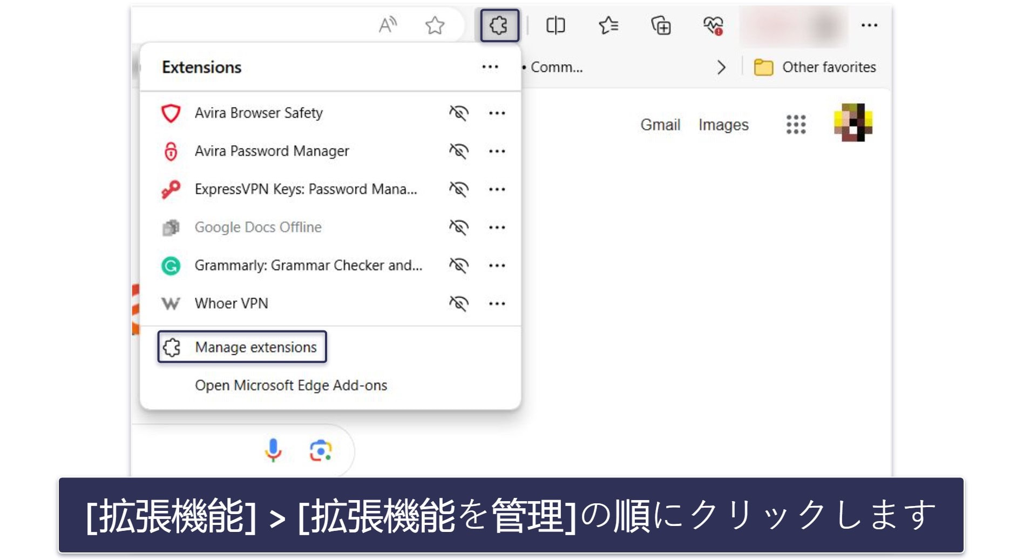1023x560 pixels.
Task: Show Whoer VPN in toolbar
Action: tap(459, 303)
